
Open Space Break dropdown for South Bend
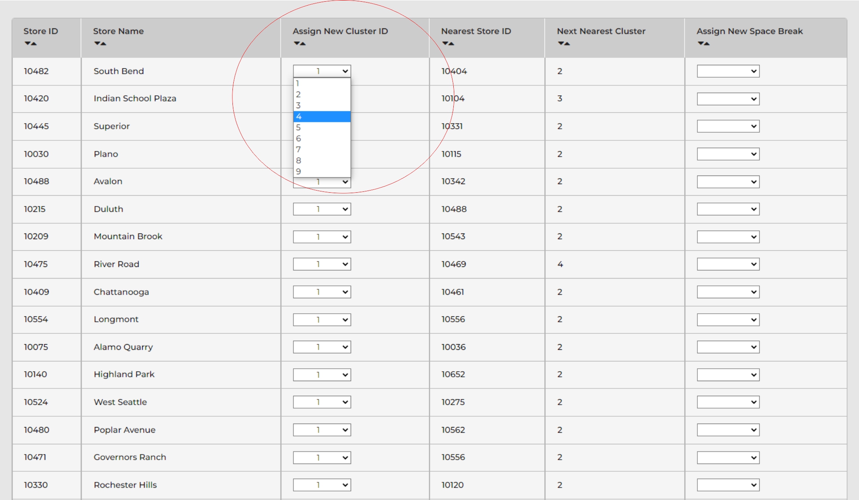tap(728, 71)
